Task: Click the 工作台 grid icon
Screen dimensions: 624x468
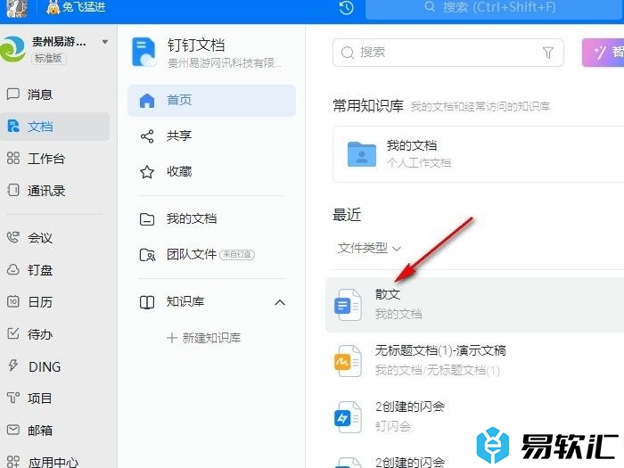Action: [x=13, y=158]
